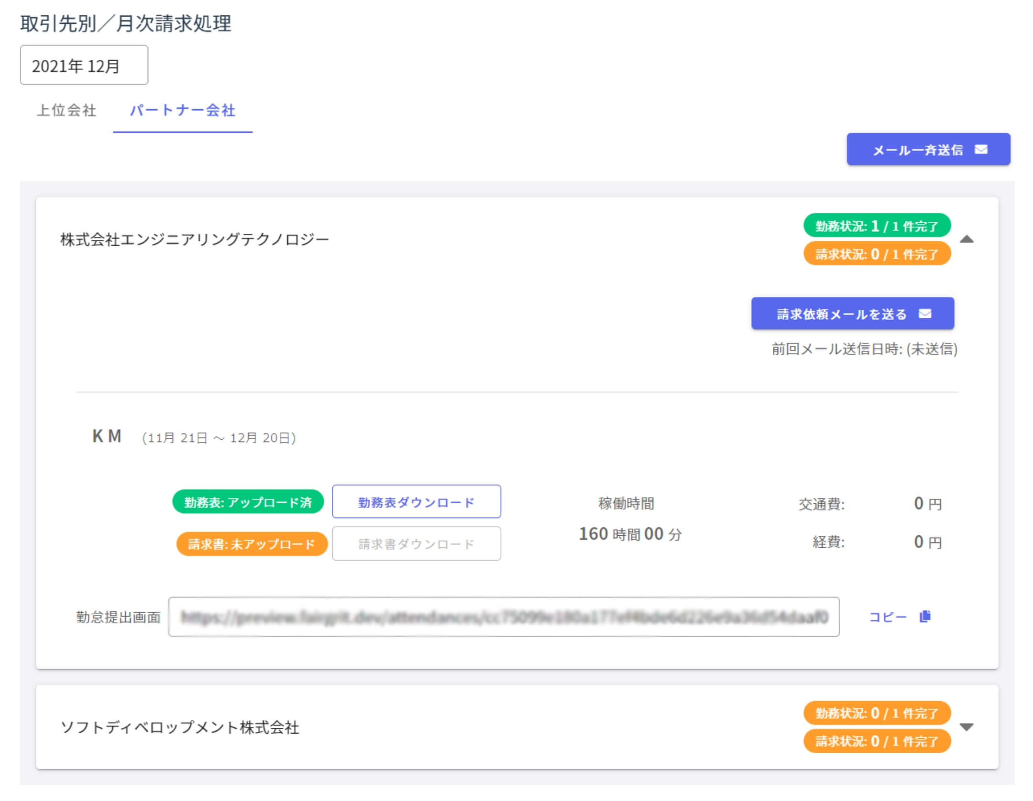The image size is (1033, 801).
Task: Switch to the 上位会社 tab
Action: coord(66,110)
